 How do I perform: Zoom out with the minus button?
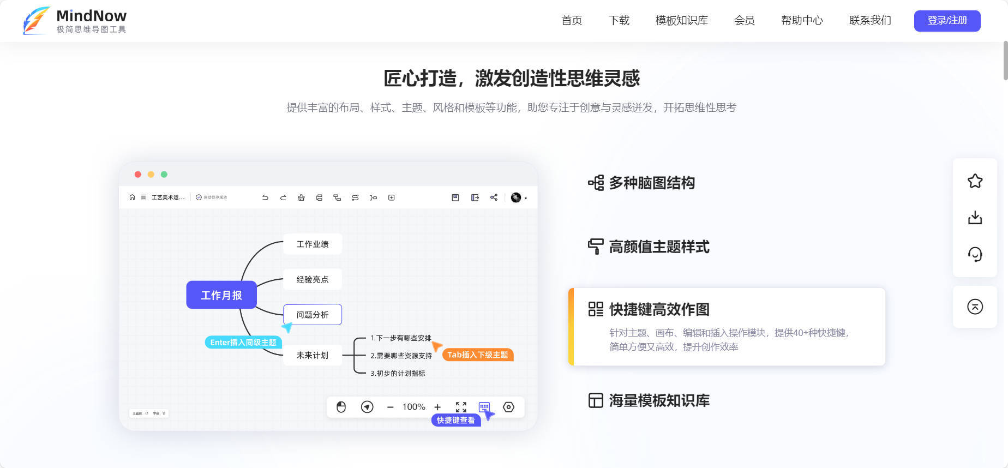coord(390,407)
